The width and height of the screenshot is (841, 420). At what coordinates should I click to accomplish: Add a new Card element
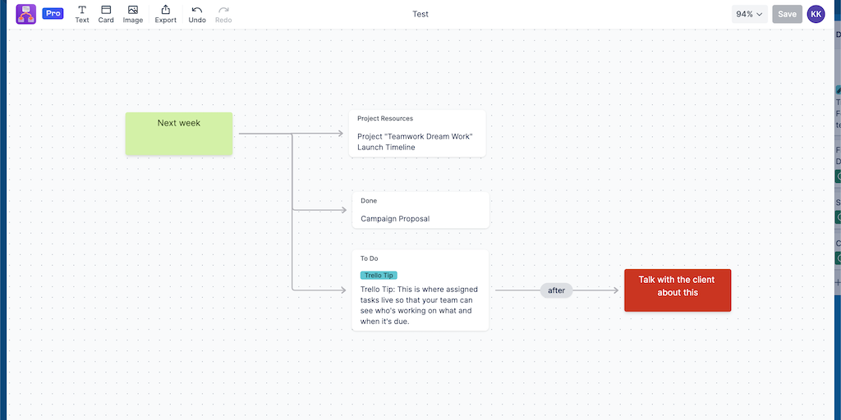pos(106,14)
